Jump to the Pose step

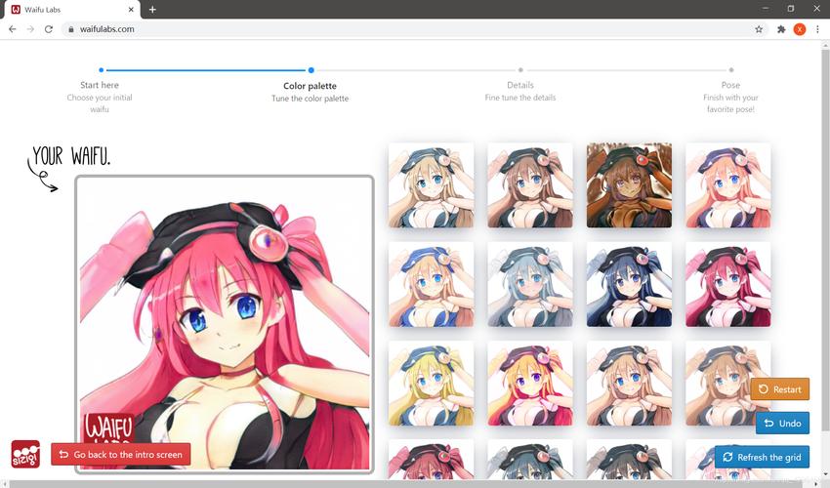tap(730, 97)
